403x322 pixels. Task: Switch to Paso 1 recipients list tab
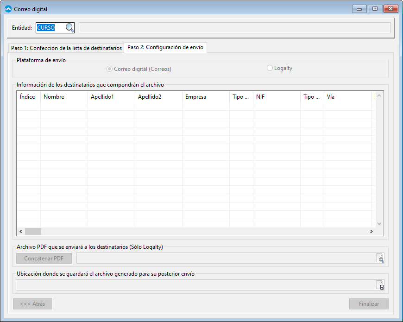click(x=66, y=48)
